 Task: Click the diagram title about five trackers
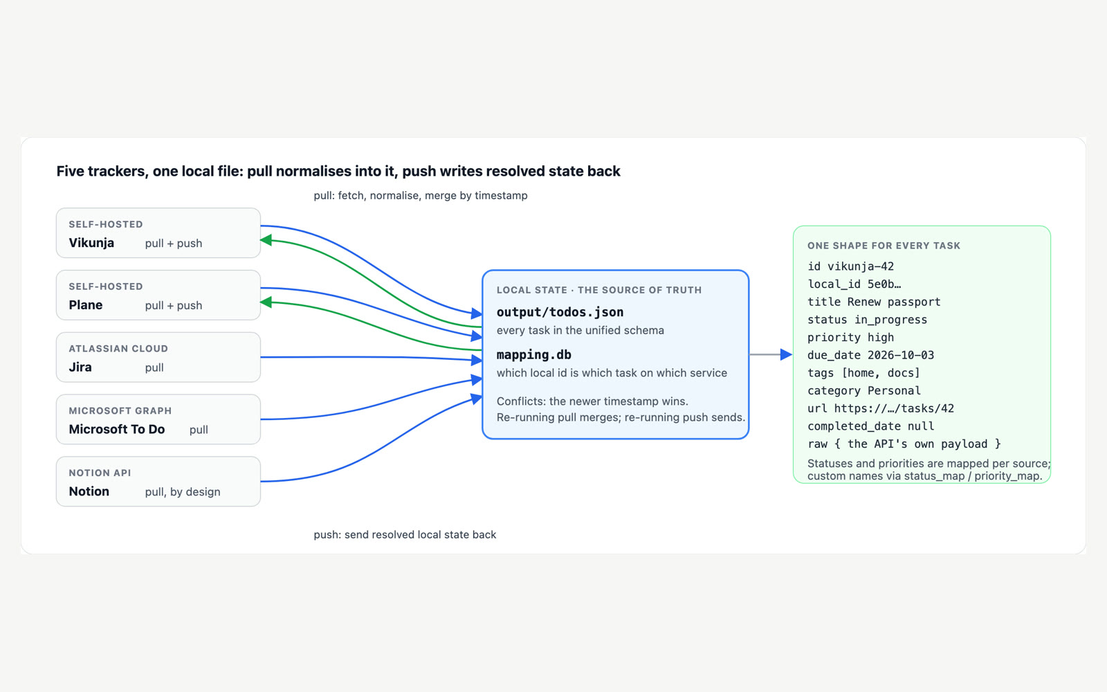tap(338, 171)
